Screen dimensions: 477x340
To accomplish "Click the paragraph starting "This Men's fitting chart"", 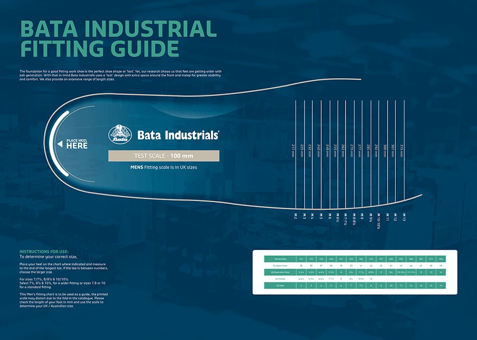I will (x=63, y=300).
